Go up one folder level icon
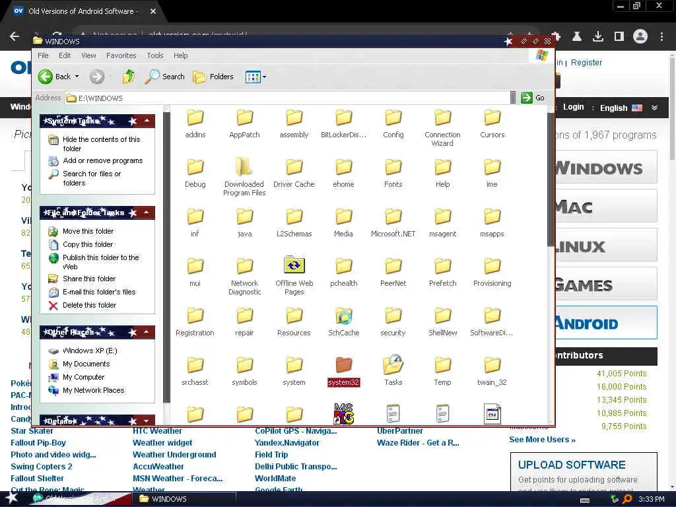 click(x=129, y=77)
